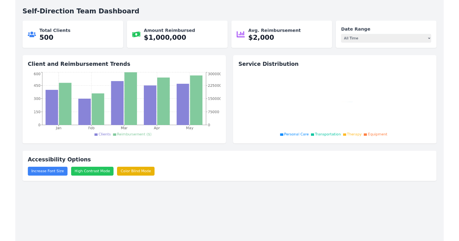
Task: Click the Amount Reimbursed money icon
Action: point(136,34)
